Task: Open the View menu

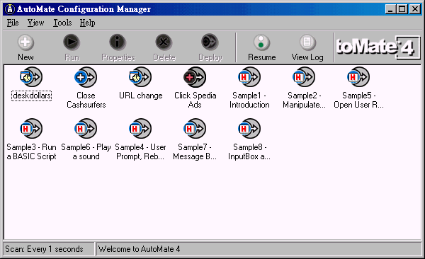Action: coord(35,23)
